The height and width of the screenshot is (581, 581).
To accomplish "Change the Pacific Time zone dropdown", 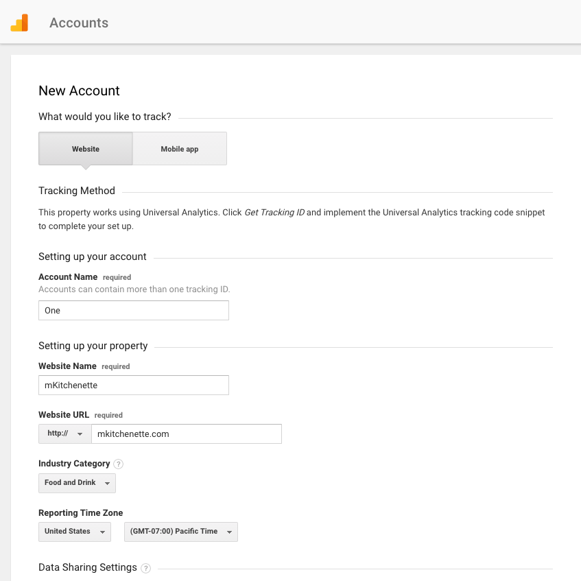I will coord(180,532).
